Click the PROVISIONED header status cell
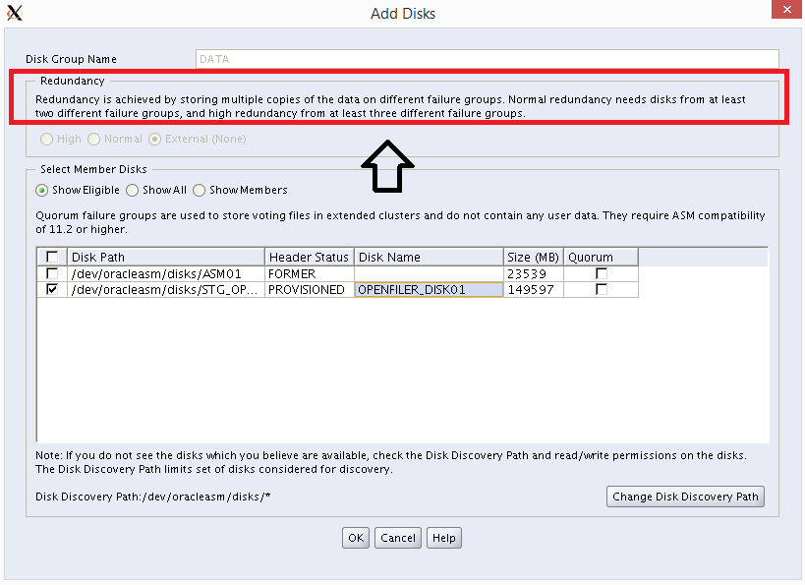Image resolution: width=805 pixels, height=585 pixels. tap(310, 290)
